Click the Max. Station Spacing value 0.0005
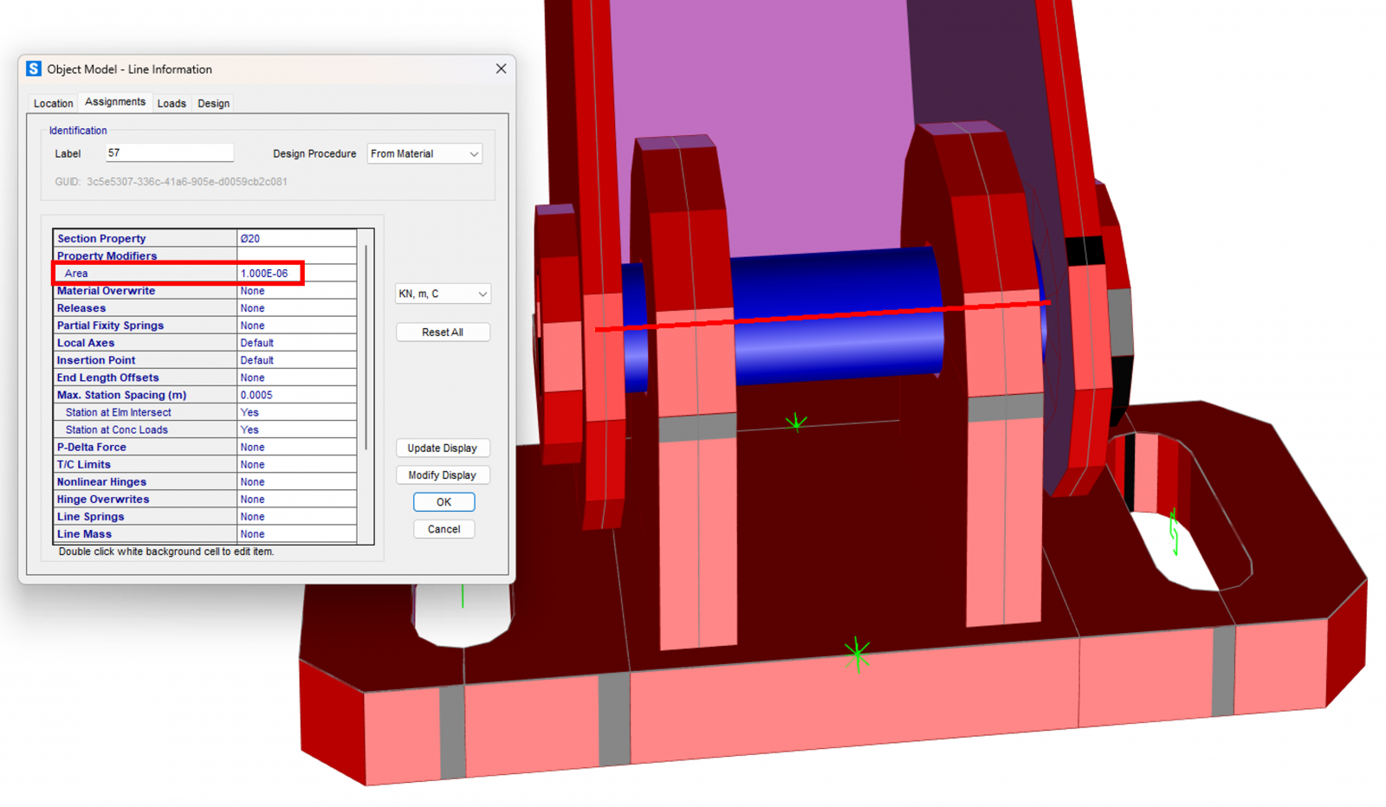The width and height of the screenshot is (1386, 807). pos(296,395)
